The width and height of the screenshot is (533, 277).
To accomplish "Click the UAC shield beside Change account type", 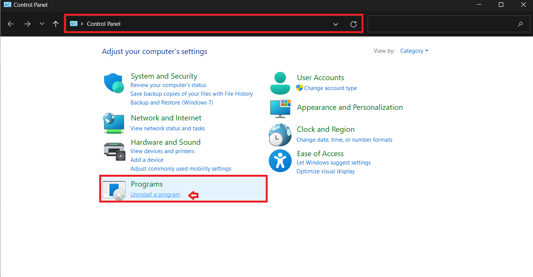I will click(300, 88).
